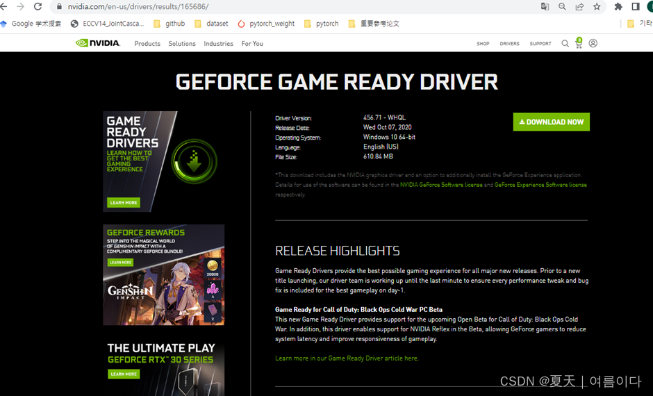Open the ECCV14_JointCasca bookmark

coord(108,24)
